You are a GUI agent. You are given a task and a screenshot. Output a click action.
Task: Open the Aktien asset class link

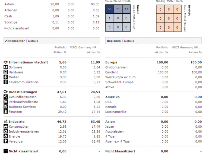9,4
